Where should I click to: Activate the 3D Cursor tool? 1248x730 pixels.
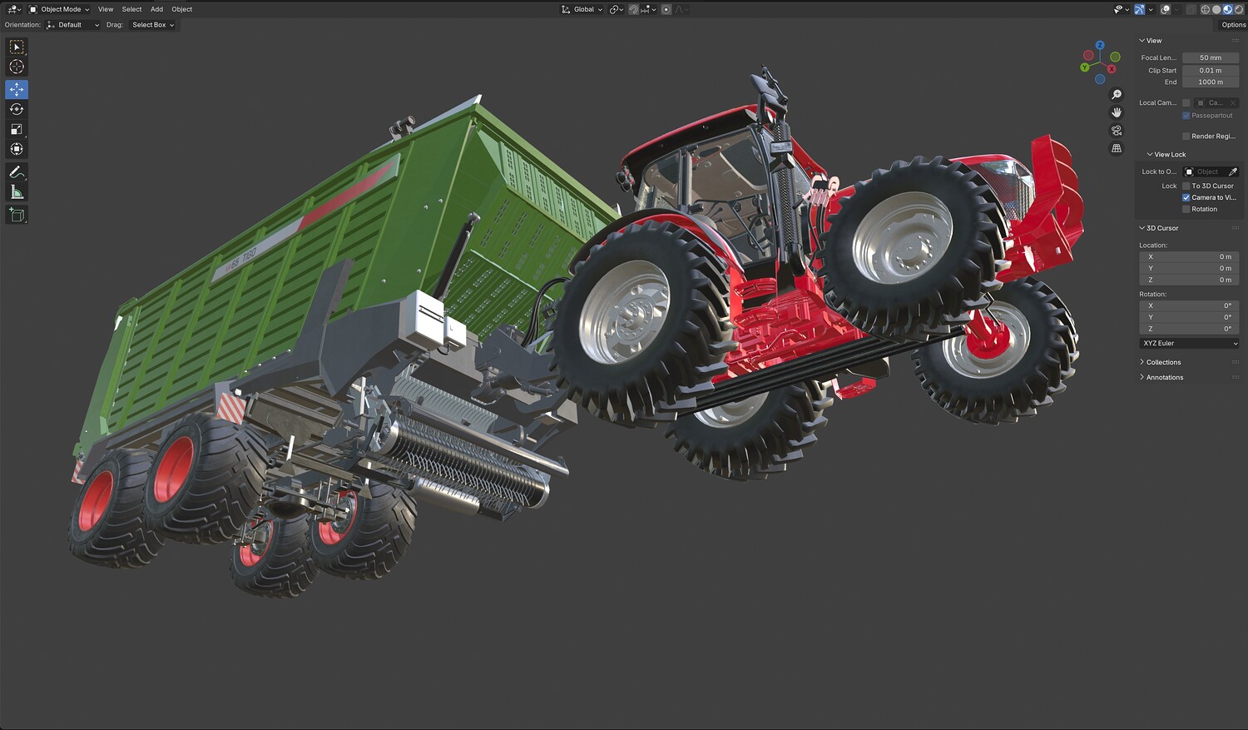[17, 67]
